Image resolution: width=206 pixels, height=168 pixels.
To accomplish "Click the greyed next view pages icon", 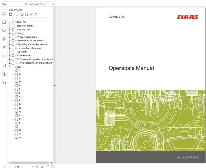I will pos(53,167).
